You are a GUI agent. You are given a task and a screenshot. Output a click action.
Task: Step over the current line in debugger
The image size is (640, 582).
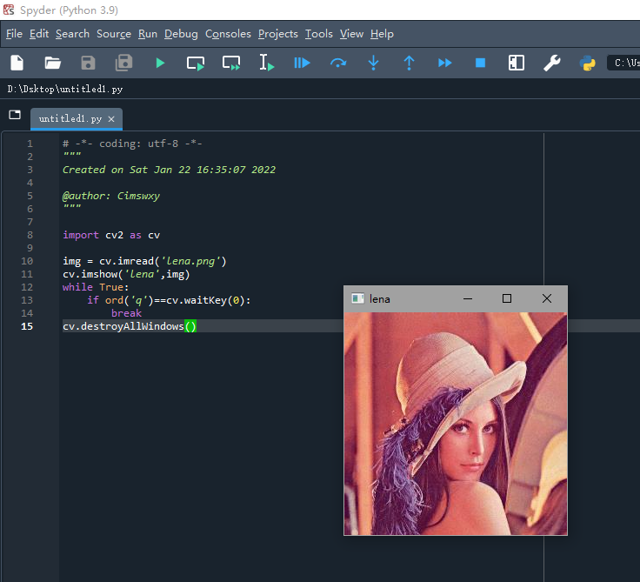338,63
